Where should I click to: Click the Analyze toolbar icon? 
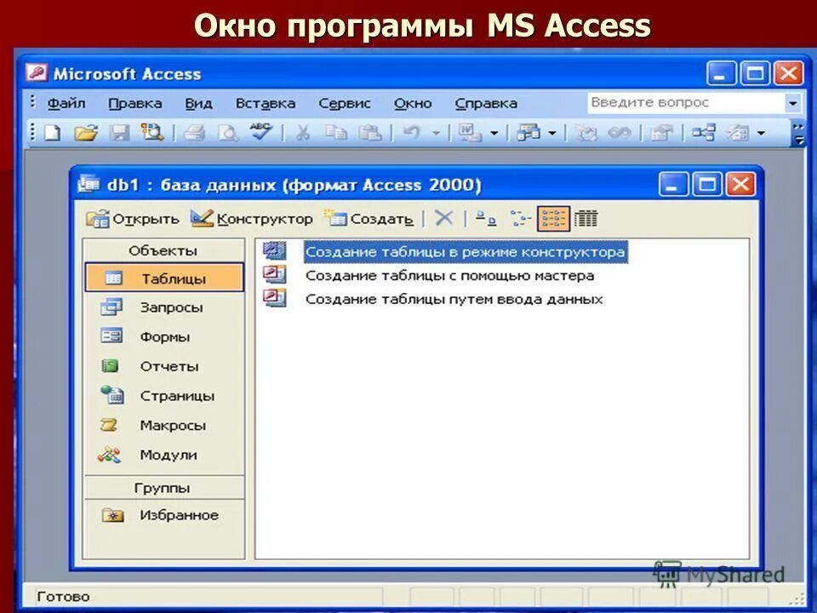[x=528, y=133]
